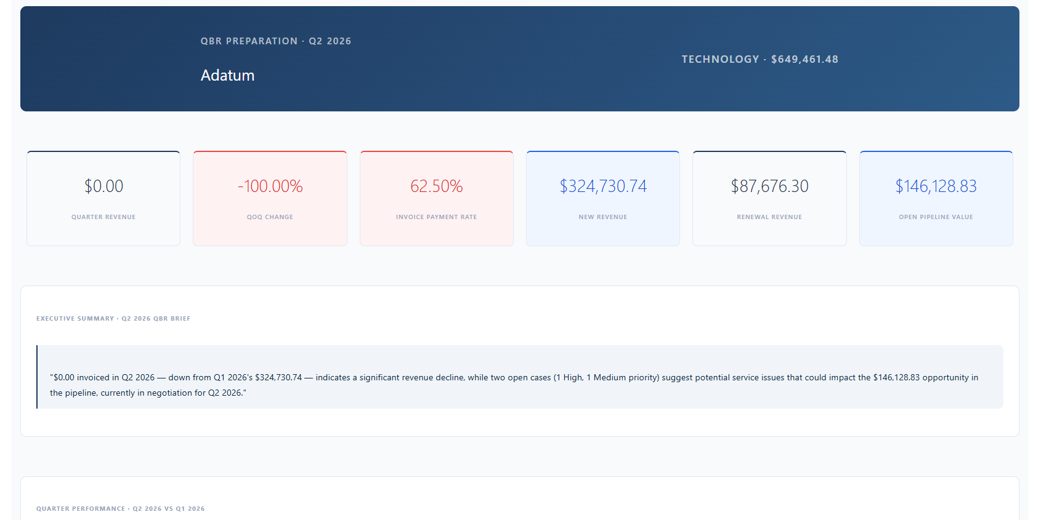
Task: Select the QBR Preparation Q2 2026 heading
Action: tap(276, 41)
